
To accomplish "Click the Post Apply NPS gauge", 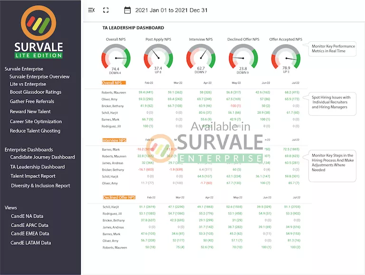I will [x=158, y=58].
